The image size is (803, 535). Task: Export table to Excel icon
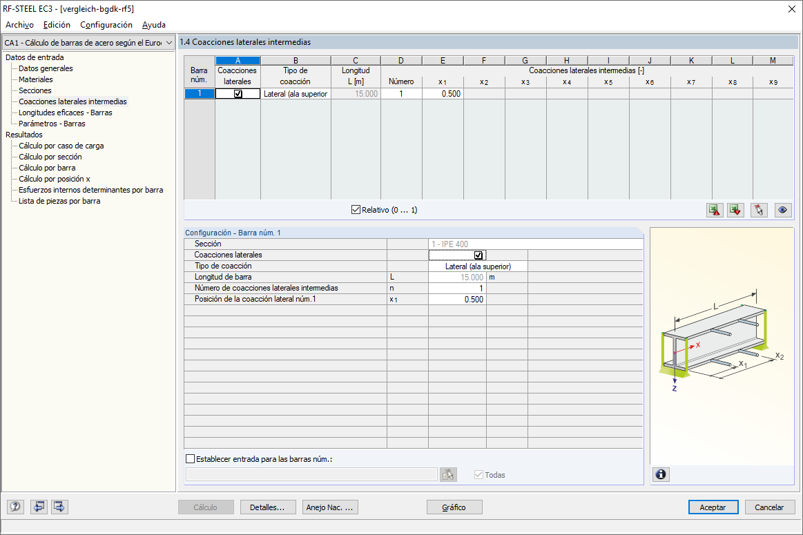coord(715,210)
